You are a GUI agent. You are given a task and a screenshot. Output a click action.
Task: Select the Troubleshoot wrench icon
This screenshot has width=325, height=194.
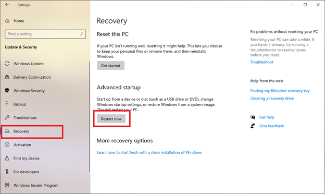click(7, 118)
